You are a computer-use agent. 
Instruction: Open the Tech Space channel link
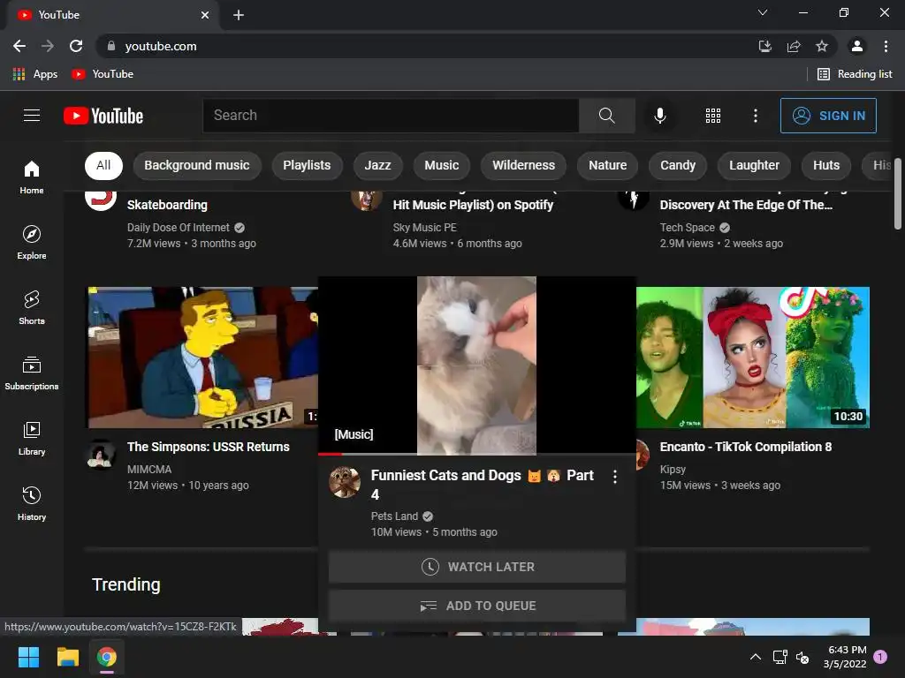coord(688,228)
